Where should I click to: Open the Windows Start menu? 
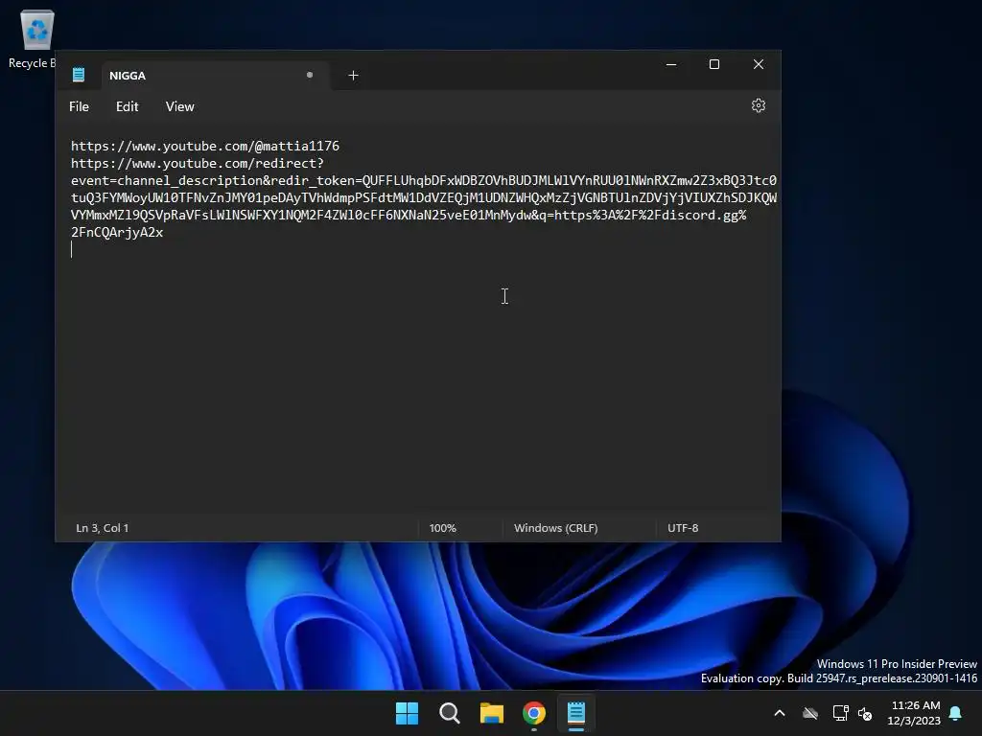407,713
